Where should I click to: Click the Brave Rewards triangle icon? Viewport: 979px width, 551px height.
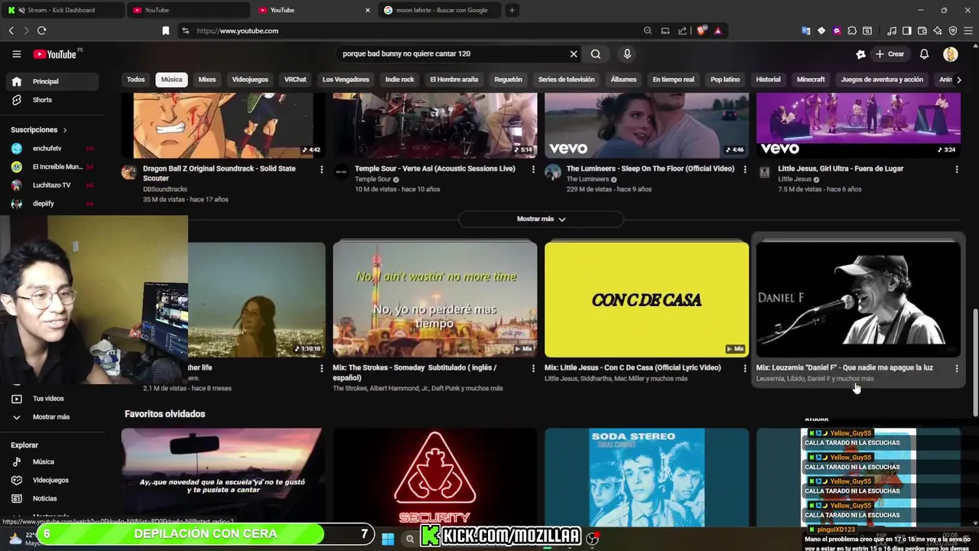coord(717,31)
